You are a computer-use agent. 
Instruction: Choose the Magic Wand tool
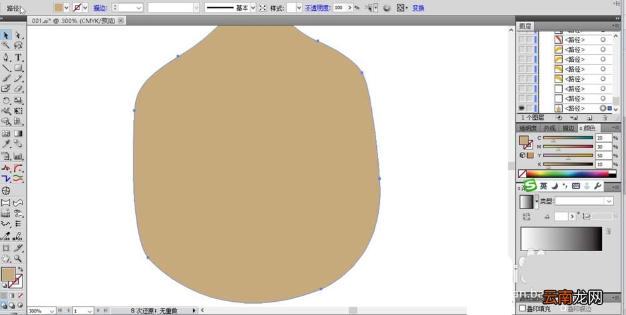(6, 46)
